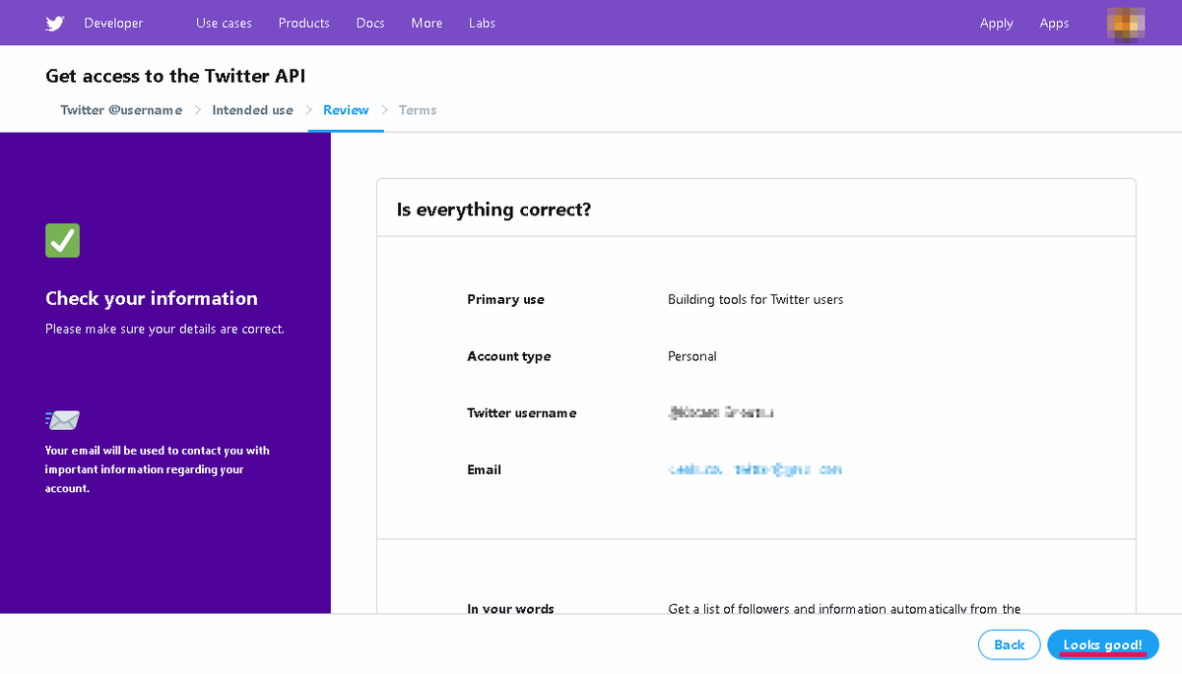Open the Developer home link

tap(113, 24)
